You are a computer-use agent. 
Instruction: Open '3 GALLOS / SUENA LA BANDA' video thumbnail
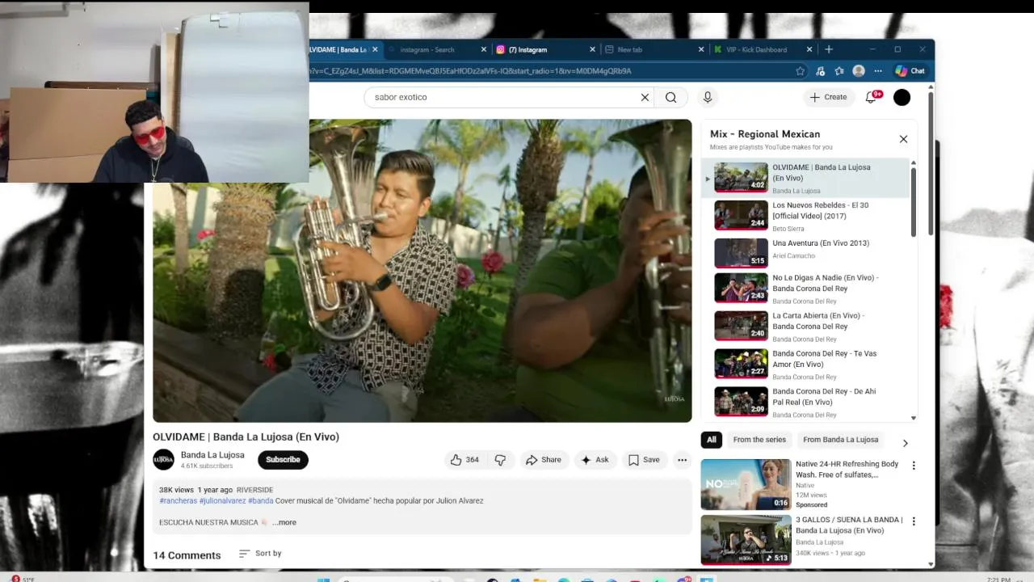coord(746,540)
